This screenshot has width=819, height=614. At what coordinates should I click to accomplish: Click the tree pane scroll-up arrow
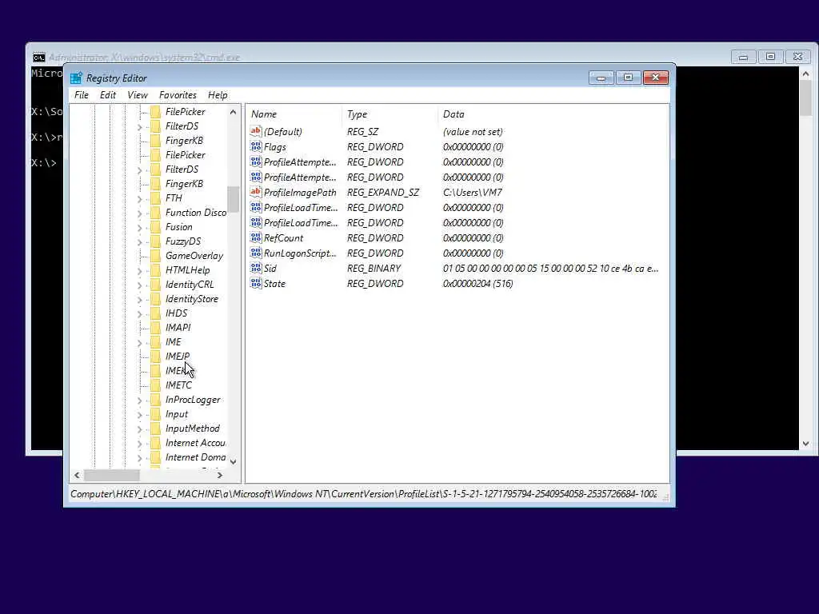(x=233, y=112)
